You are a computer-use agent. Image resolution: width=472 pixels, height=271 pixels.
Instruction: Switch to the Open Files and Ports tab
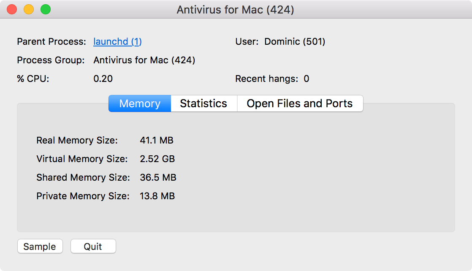click(x=300, y=103)
